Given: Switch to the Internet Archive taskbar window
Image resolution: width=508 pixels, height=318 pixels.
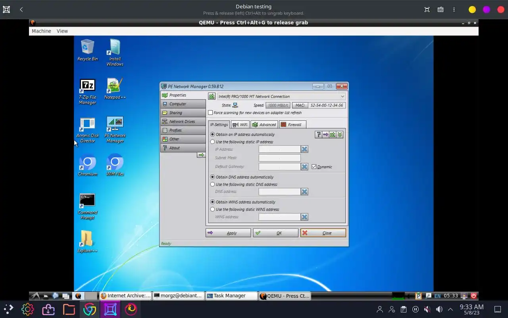Looking at the screenshot, I should click(125, 296).
